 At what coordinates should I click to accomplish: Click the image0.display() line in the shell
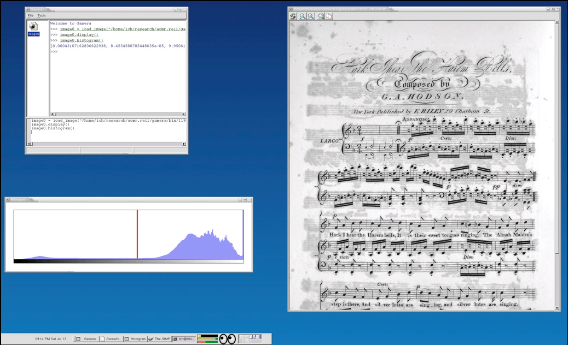[x=79, y=35]
